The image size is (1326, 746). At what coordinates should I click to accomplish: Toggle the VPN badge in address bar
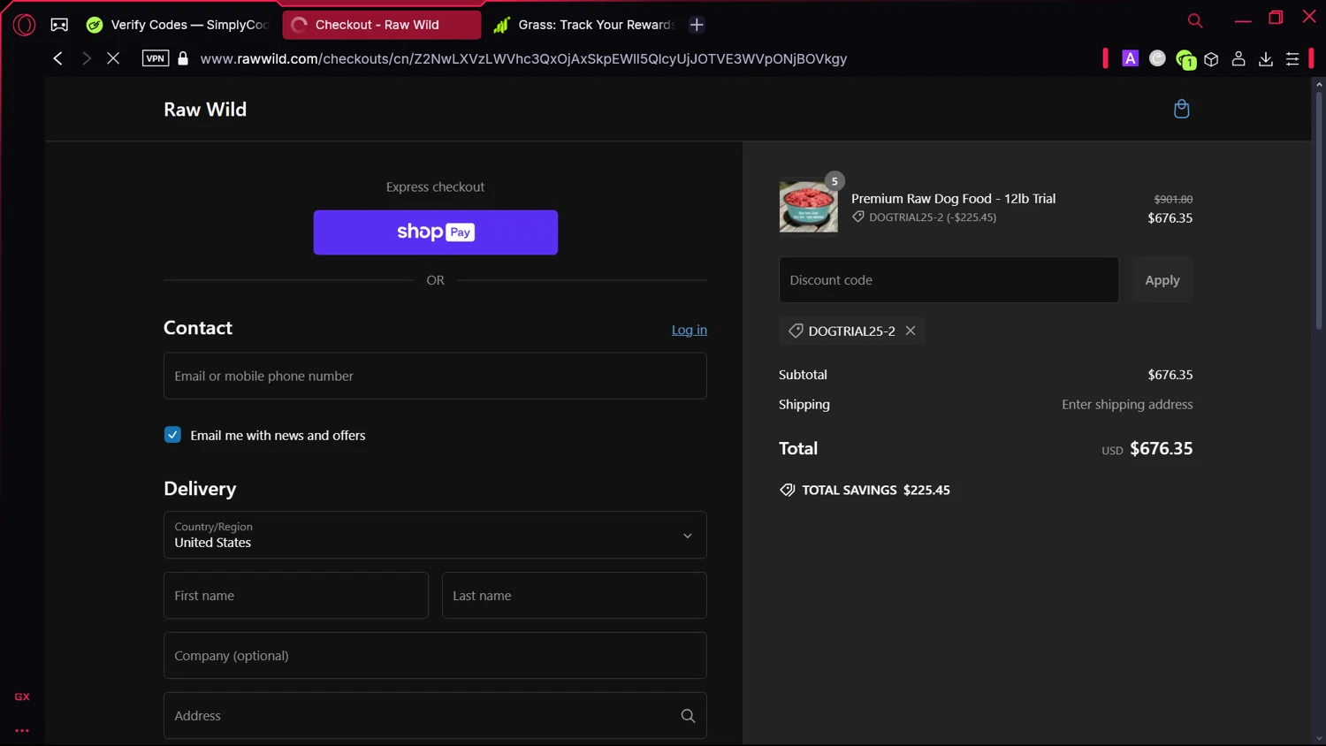point(156,58)
